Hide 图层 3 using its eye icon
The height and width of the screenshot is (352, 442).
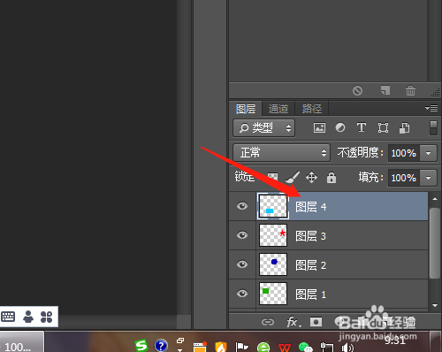(242, 235)
